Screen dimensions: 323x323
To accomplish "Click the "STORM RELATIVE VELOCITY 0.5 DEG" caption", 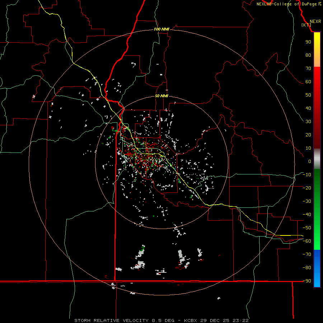I will 124,320.
